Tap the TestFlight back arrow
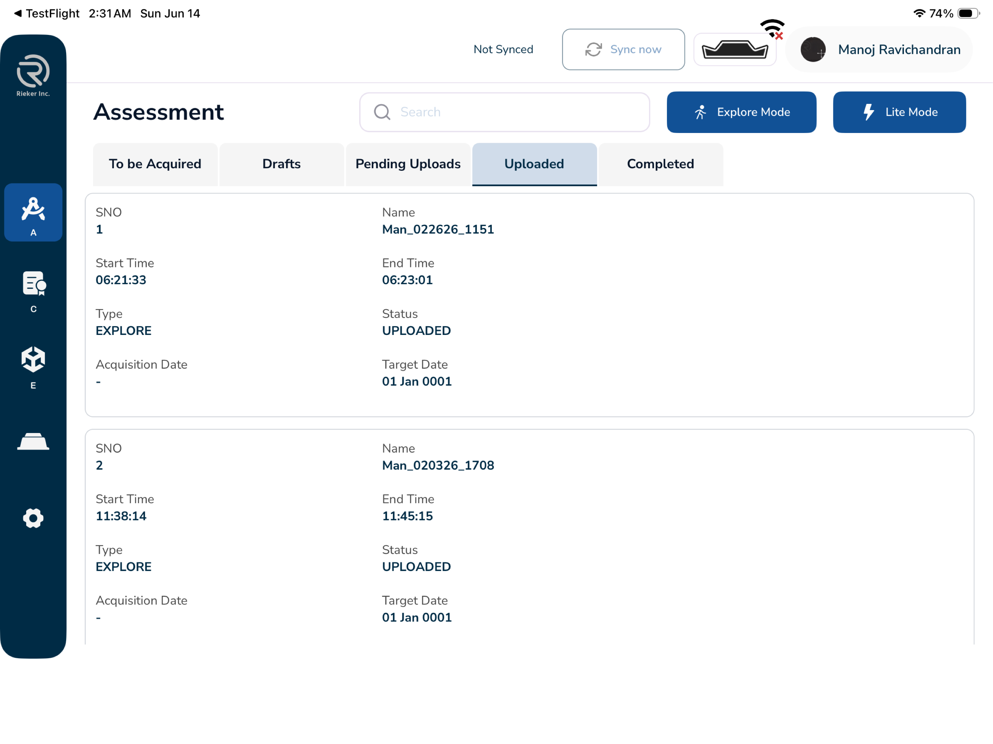Screen dimensions: 993x744 point(18,13)
